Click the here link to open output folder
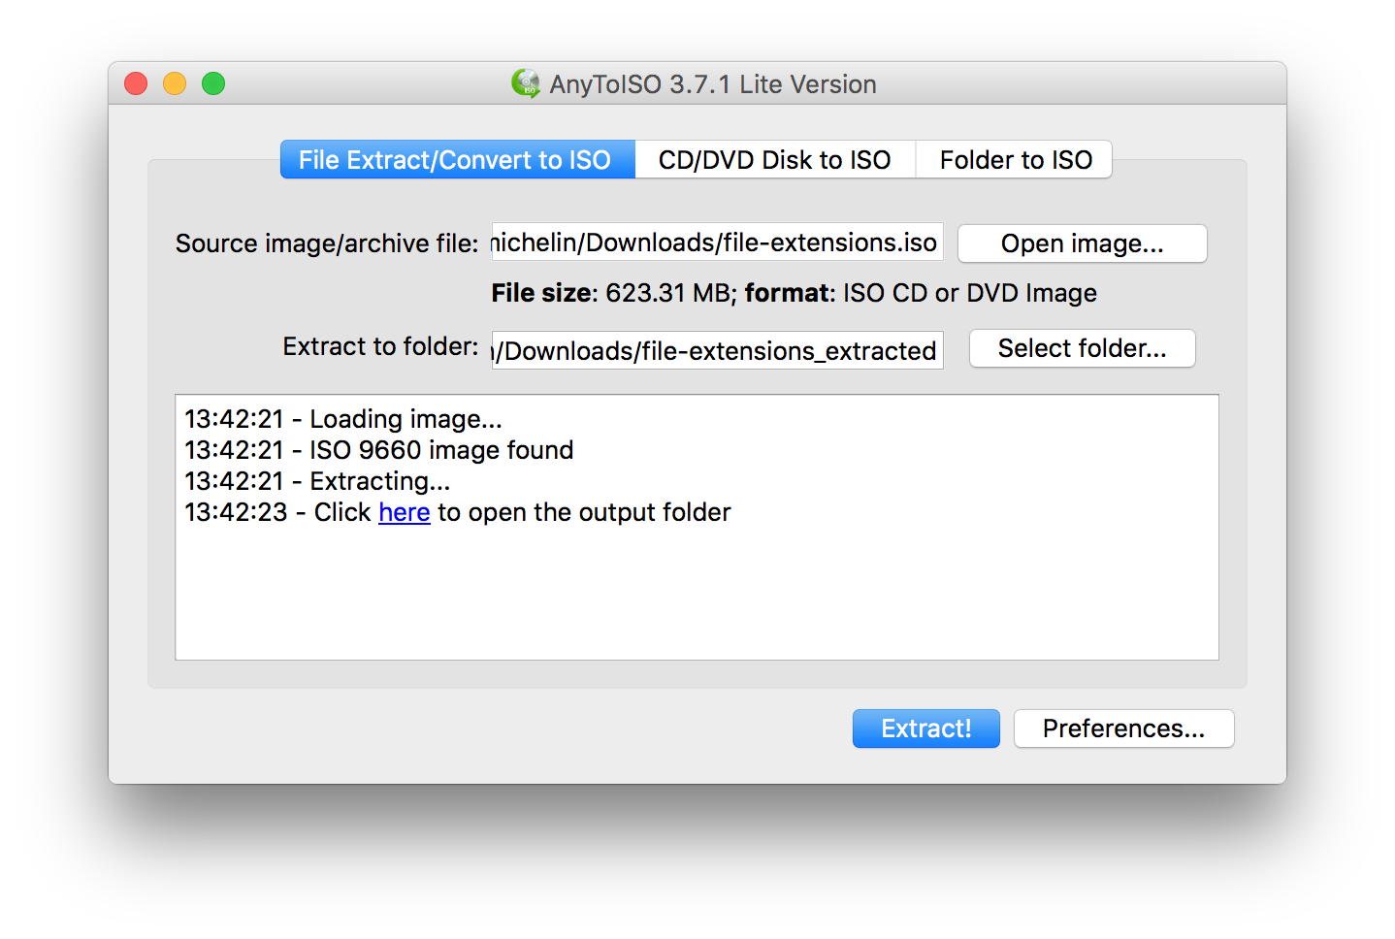Image resolution: width=1395 pixels, height=939 pixels. pyautogui.click(x=404, y=512)
